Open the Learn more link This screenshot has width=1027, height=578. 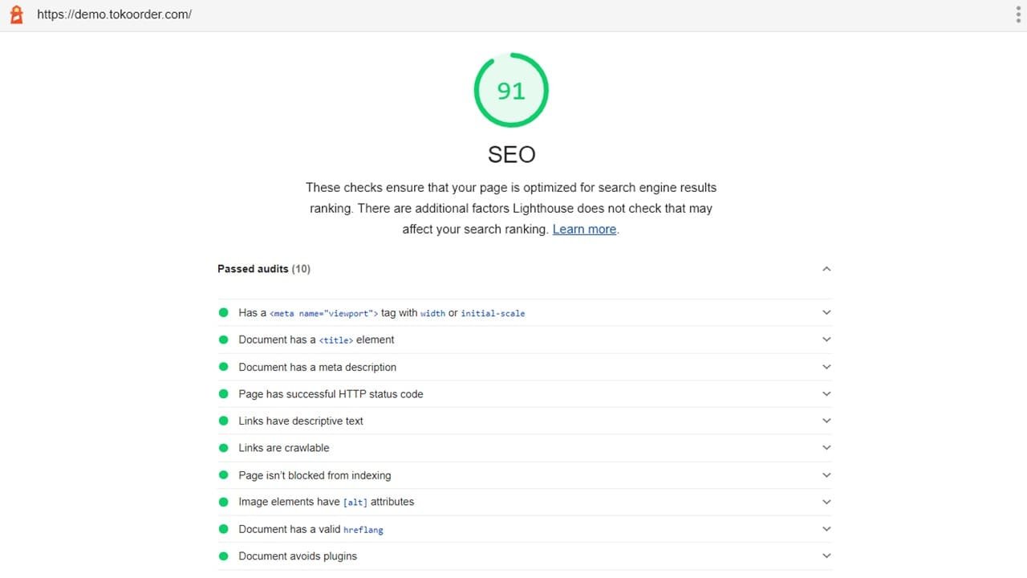584,229
